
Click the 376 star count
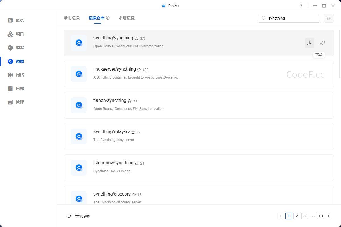(143, 39)
